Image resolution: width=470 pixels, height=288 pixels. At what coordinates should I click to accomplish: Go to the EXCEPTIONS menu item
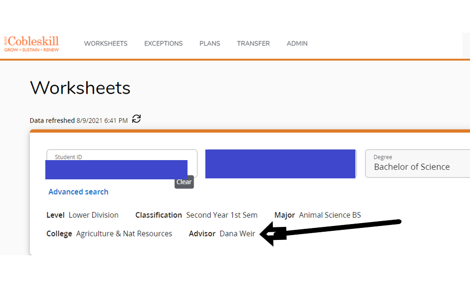(x=163, y=43)
